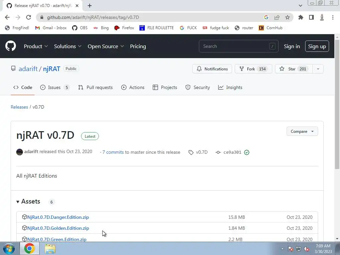Download NjRat.0.7D.Green.Edition.zip
340x255 pixels.
click(x=57, y=239)
